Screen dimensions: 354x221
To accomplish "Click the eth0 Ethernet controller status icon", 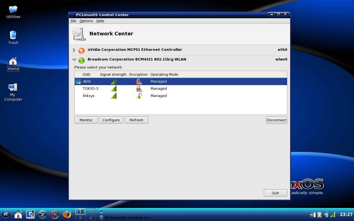I will tap(82, 51).
